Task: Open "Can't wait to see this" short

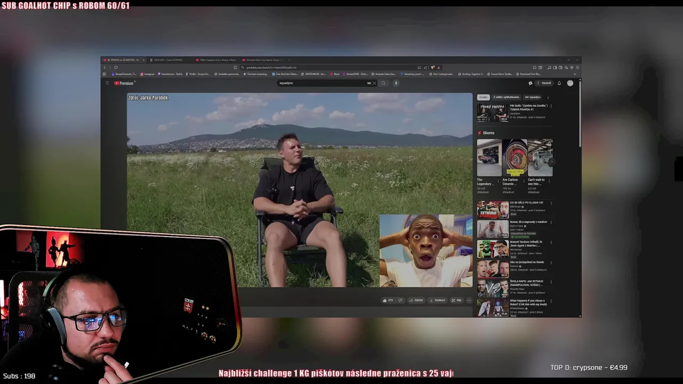Action: (x=540, y=158)
